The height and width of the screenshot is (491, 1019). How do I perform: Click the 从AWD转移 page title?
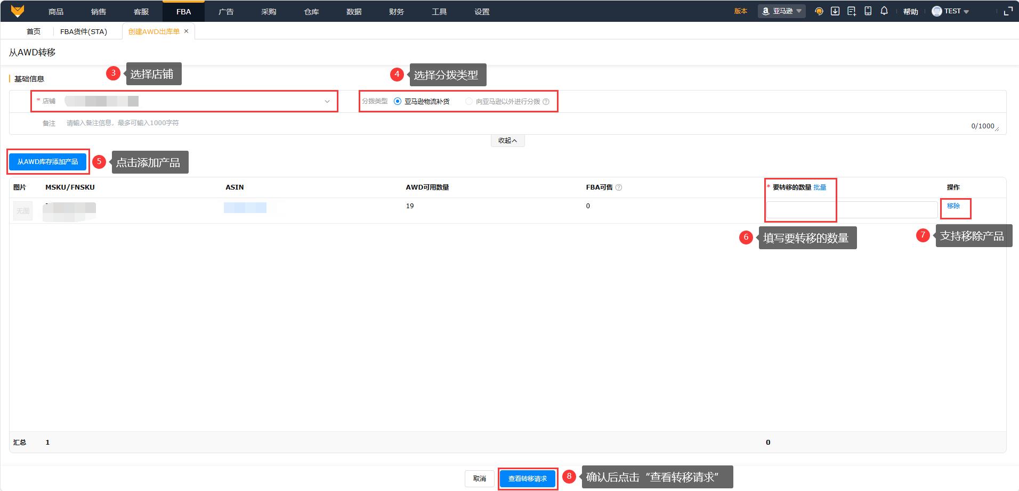(x=32, y=52)
